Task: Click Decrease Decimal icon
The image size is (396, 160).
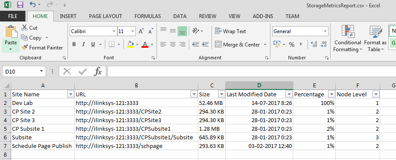Action: coord(323,44)
